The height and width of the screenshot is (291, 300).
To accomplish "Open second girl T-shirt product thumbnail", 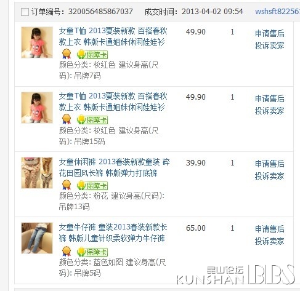I will click(37, 108).
